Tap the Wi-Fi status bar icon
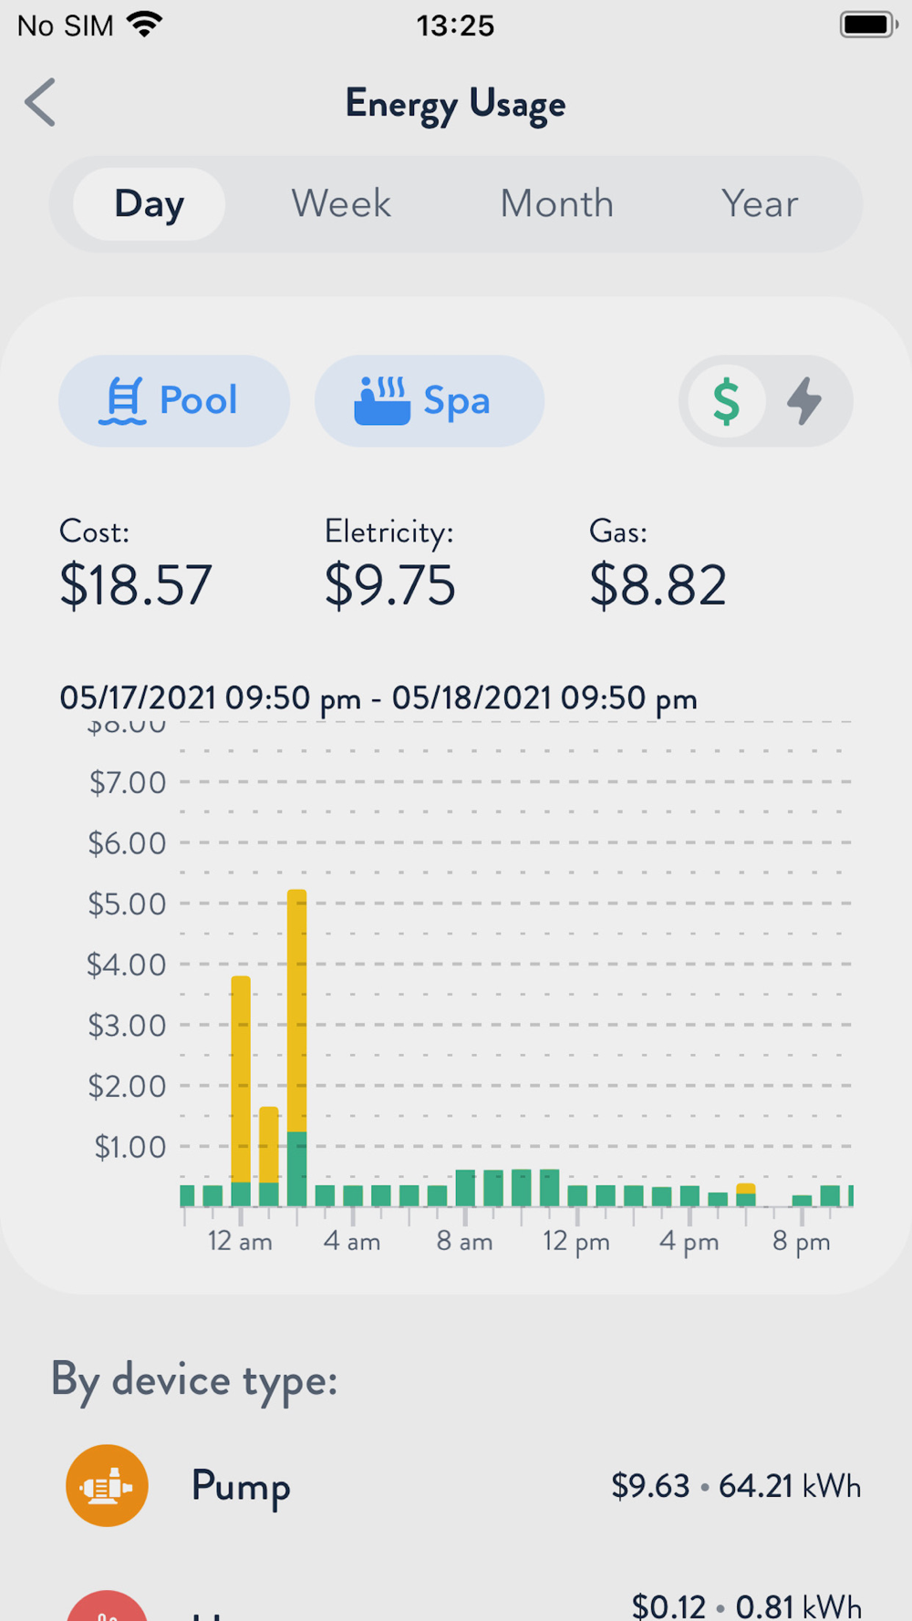 pyautogui.click(x=145, y=25)
